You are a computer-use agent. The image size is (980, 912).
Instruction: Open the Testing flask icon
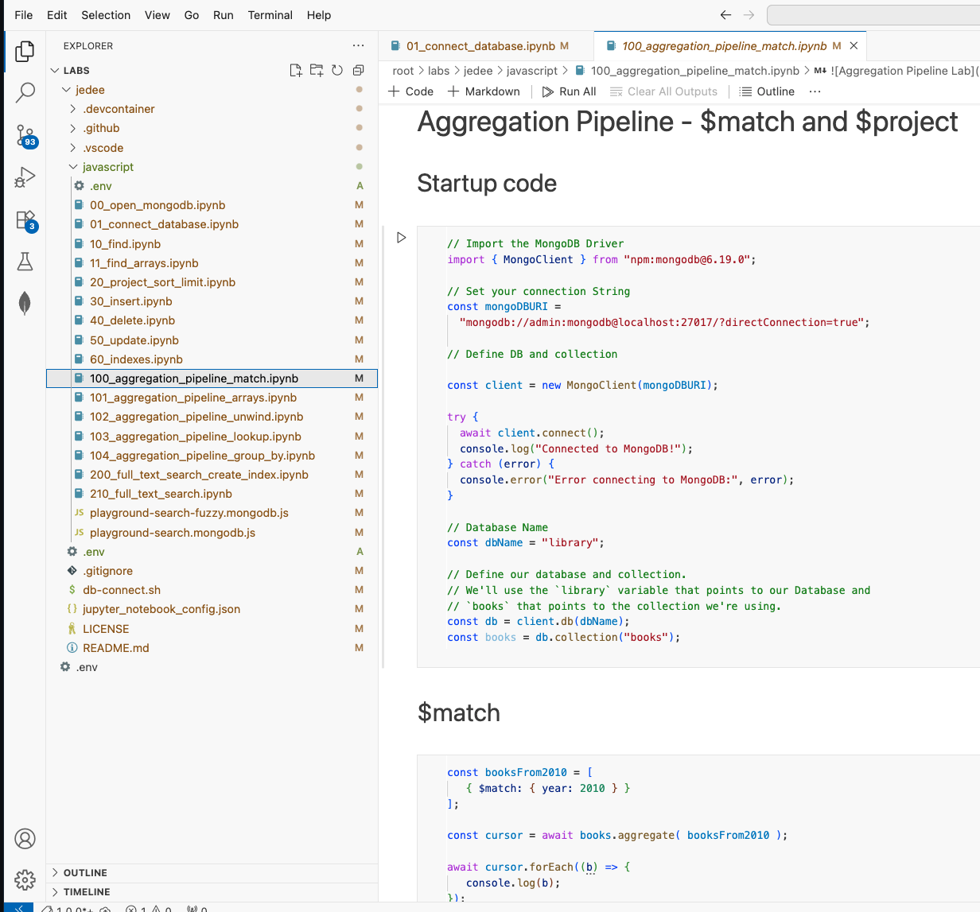[x=25, y=261]
